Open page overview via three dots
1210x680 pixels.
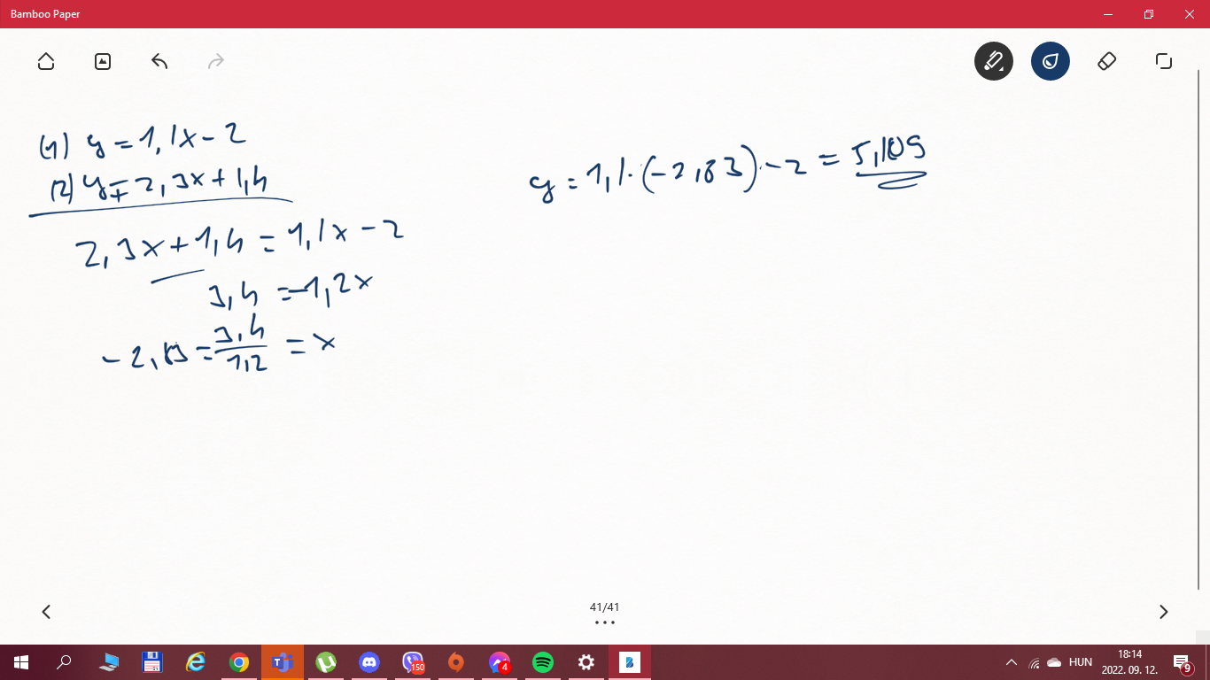point(605,622)
